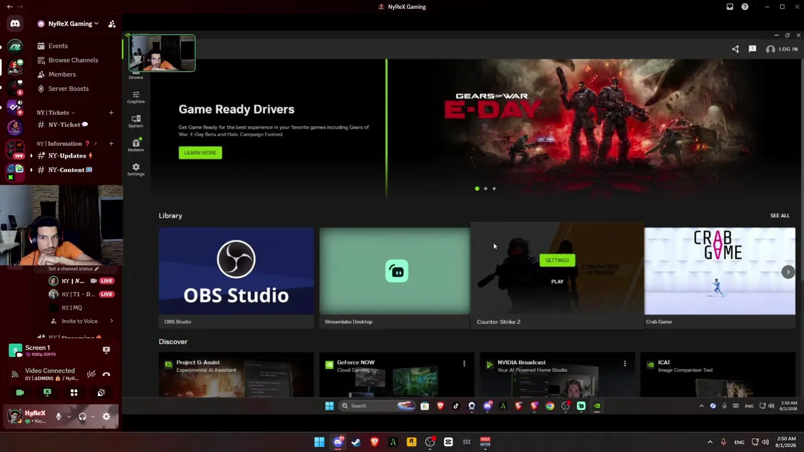Screen dimensions: 804x452
Task: Open Discord User Settings gear
Action: (106, 416)
